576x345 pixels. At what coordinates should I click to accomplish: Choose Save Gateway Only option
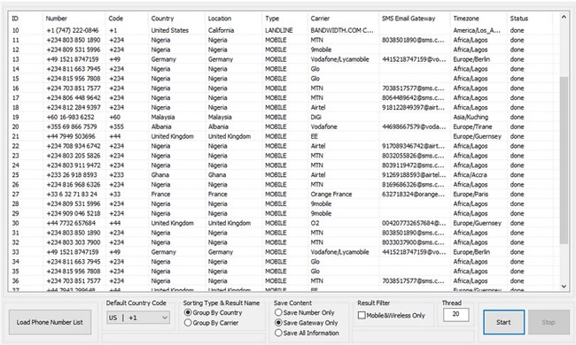278,323
